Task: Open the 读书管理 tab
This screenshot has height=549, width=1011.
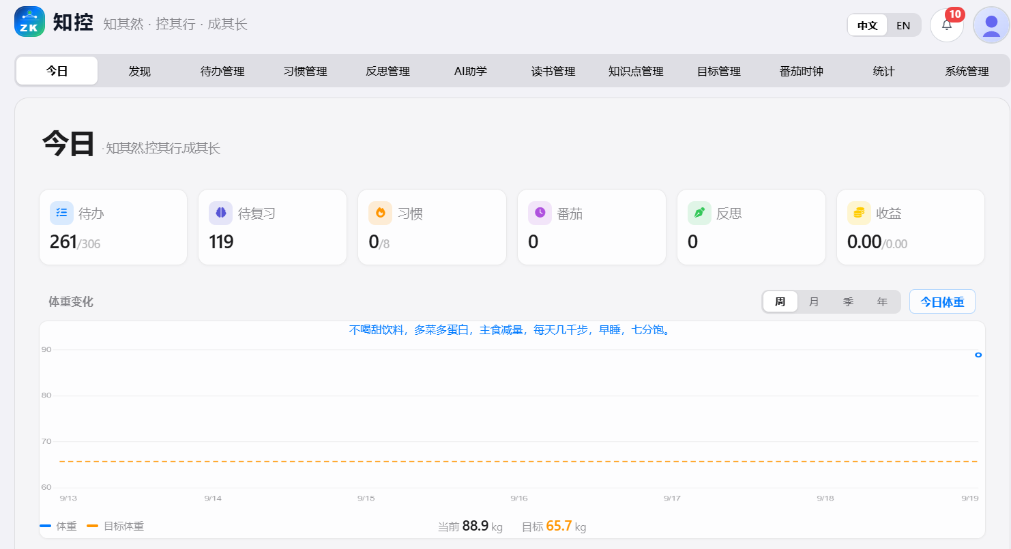Action: point(553,71)
